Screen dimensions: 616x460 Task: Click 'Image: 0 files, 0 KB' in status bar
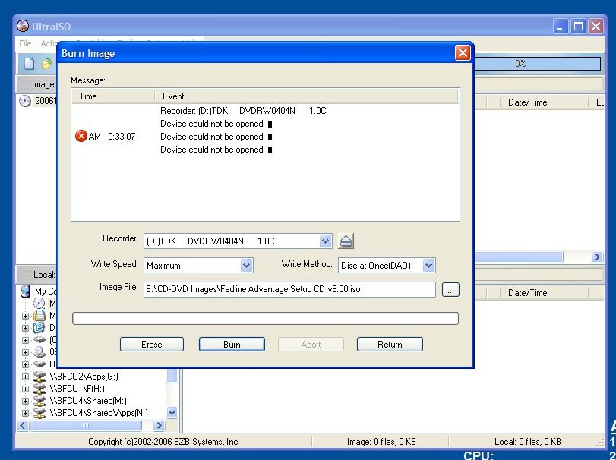tap(381, 442)
